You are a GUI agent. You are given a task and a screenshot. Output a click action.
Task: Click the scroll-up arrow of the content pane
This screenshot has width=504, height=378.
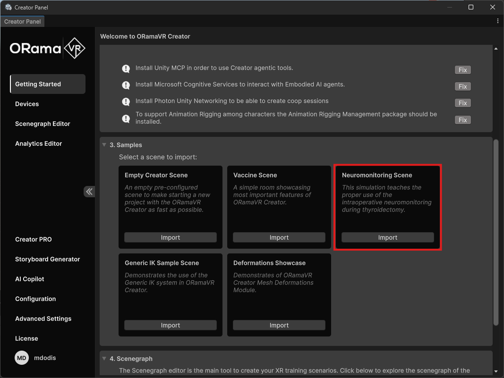pyautogui.click(x=496, y=49)
